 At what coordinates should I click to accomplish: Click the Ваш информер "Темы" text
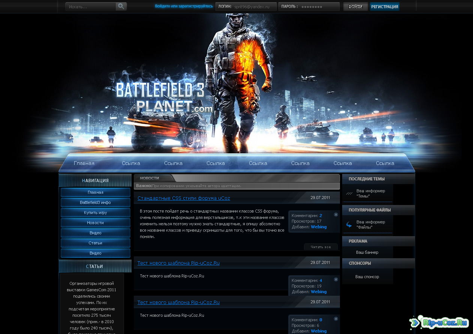pos(371,193)
